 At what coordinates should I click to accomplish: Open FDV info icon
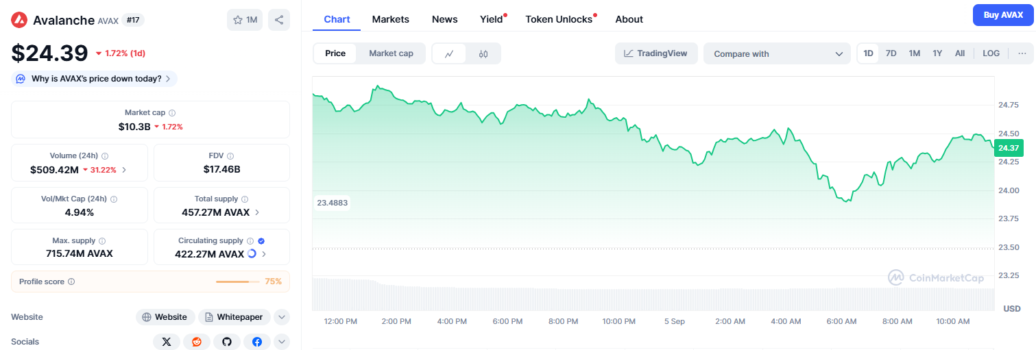(230, 156)
